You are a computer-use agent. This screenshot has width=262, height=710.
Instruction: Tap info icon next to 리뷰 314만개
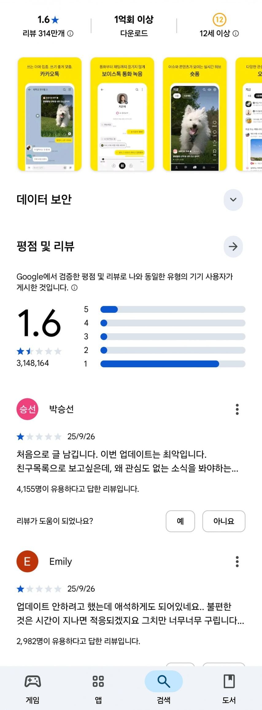tap(70, 34)
